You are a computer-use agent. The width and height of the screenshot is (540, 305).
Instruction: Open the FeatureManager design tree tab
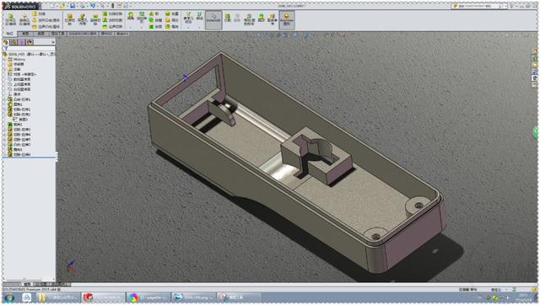pyautogui.click(x=6, y=42)
